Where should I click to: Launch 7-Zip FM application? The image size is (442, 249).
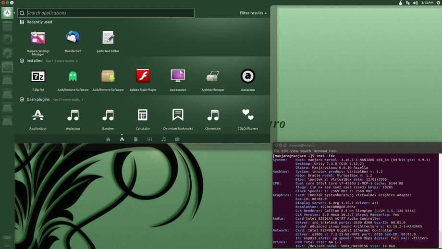click(38, 76)
